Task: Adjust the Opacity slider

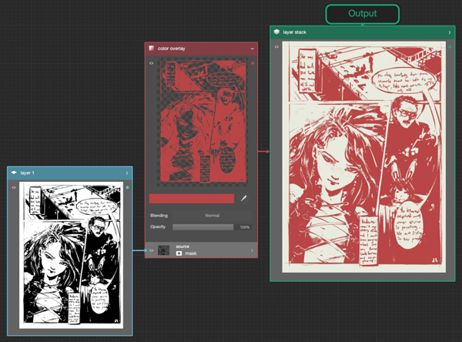Action: (x=203, y=227)
